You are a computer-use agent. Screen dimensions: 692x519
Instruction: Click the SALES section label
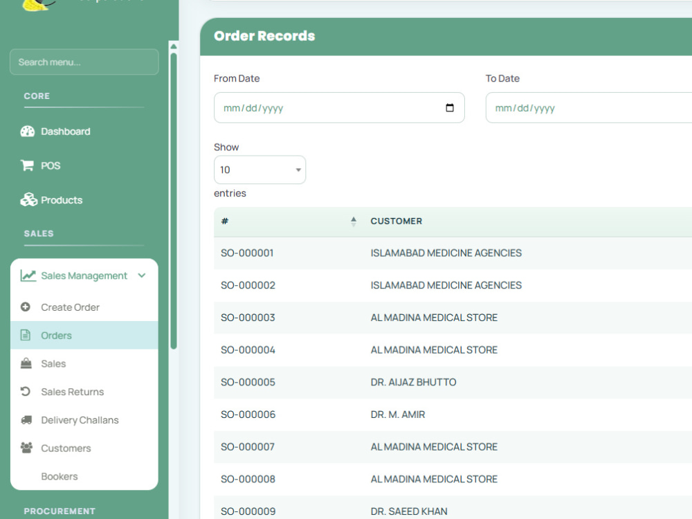pos(39,233)
